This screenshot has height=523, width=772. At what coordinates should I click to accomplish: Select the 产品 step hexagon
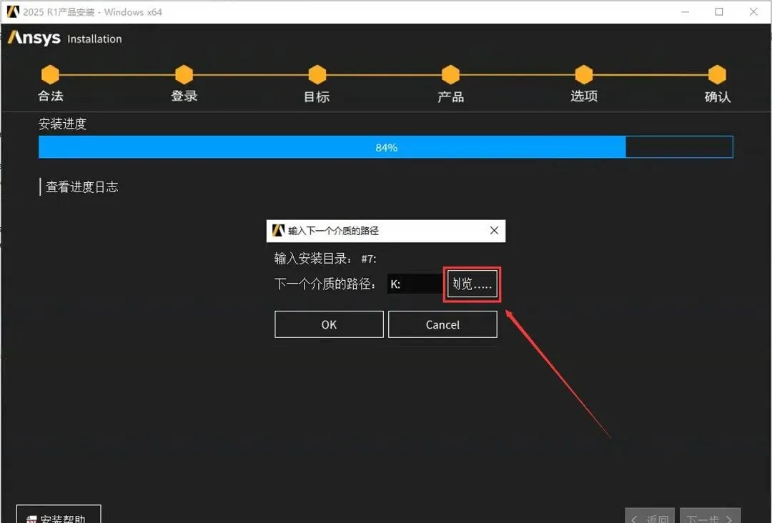450,75
